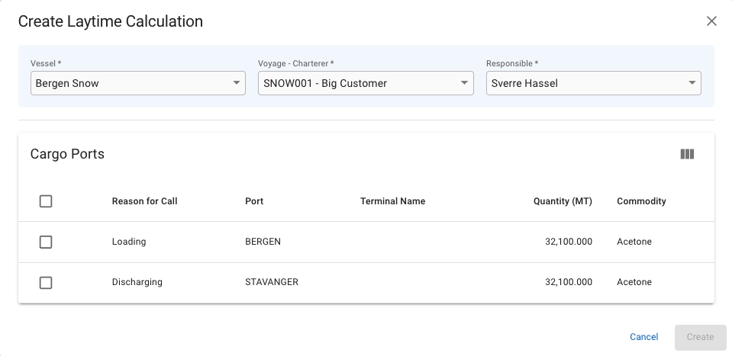Sort by Quantity (MT) column header
Image resolution: width=732 pixels, height=356 pixels.
tap(563, 201)
